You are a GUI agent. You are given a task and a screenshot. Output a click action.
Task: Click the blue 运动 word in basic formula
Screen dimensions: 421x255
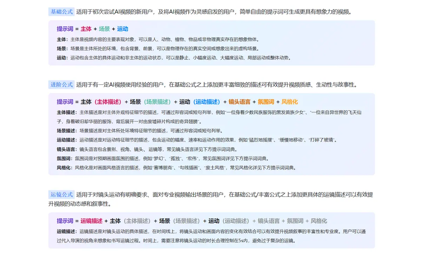(122, 29)
